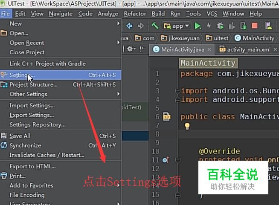Click the Attach debugger to process icon
279x205 pixels.
click(x=243, y=26)
